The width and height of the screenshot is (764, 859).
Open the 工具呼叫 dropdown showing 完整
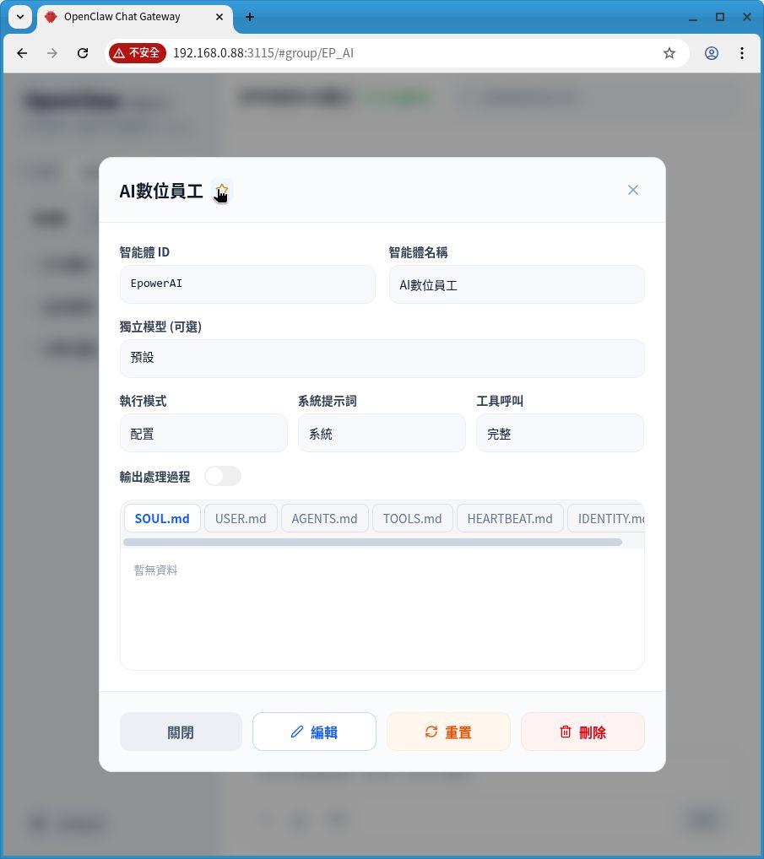pos(560,433)
